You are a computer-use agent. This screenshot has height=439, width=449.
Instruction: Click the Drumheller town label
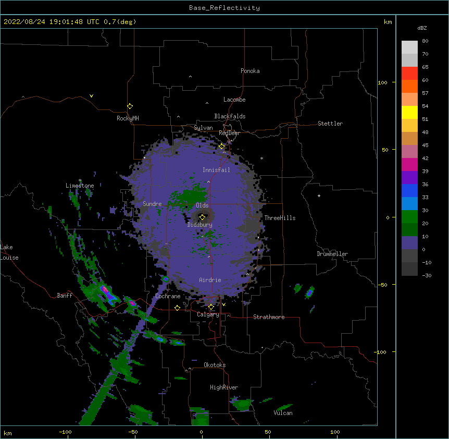(x=332, y=254)
